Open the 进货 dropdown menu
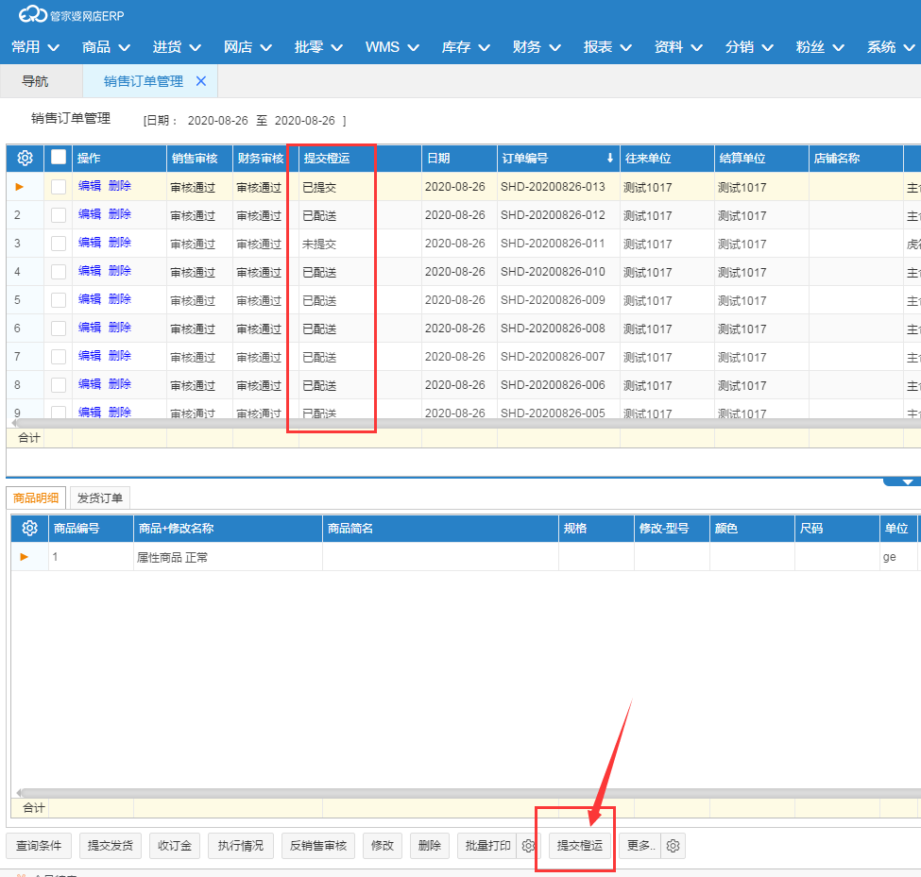 pos(177,47)
